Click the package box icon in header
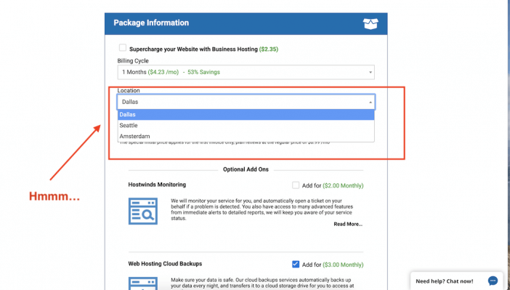The height and width of the screenshot is (290, 510). [371, 24]
